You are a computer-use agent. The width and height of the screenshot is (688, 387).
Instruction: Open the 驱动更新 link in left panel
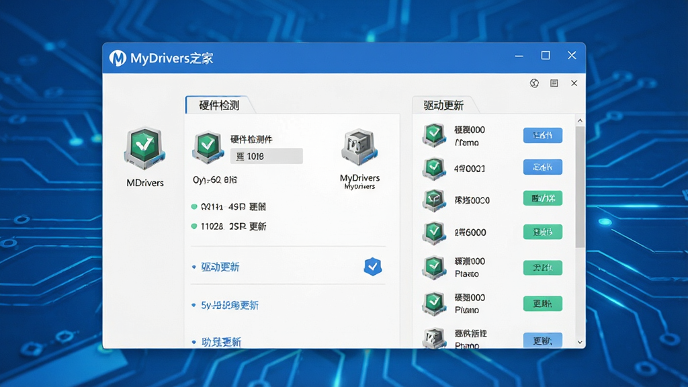pyautogui.click(x=220, y=267)
